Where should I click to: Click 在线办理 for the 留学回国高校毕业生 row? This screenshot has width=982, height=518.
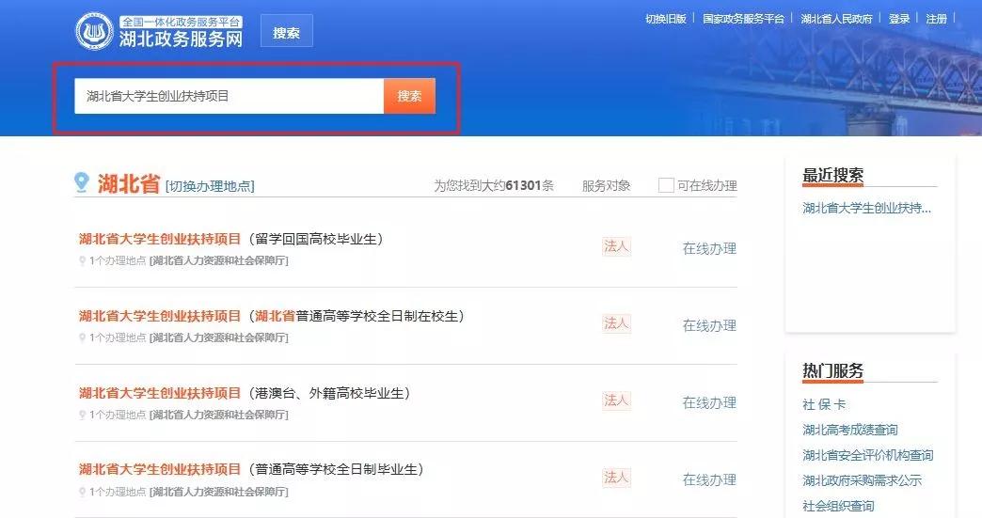coord(709,248)
